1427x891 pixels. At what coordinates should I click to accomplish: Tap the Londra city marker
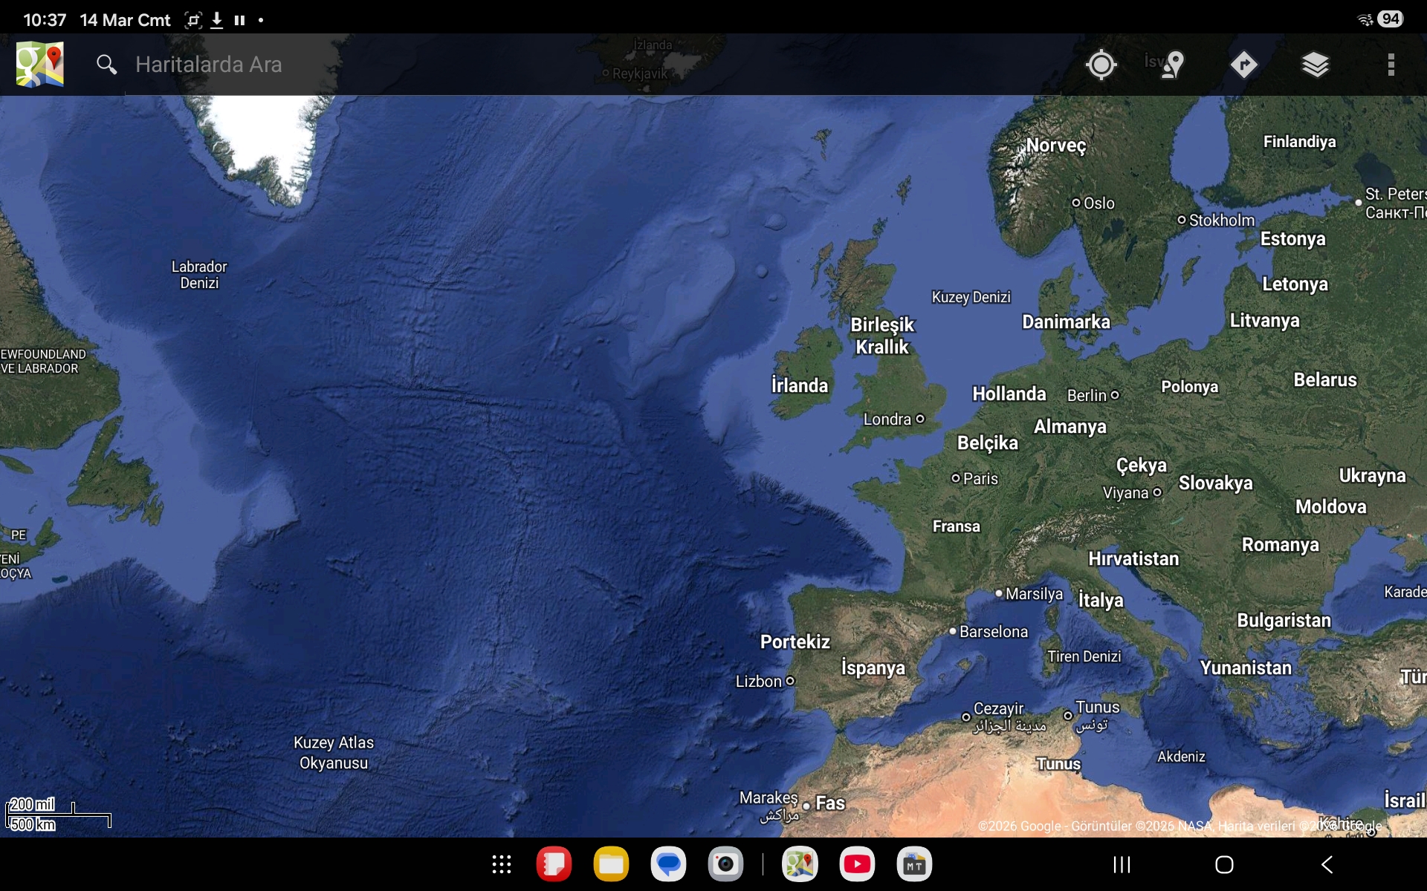tap(920, 419)
